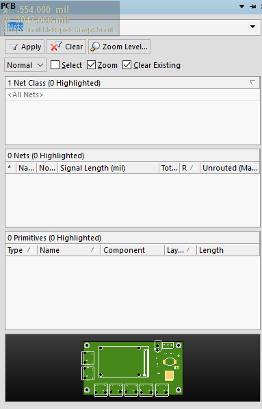Screen dimensions: 262x409
Task: Click the green PCB board thumbnail
Action: click(133, 368)
